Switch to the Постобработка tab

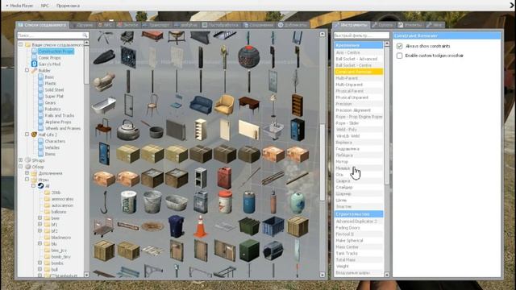coord(220,25)
